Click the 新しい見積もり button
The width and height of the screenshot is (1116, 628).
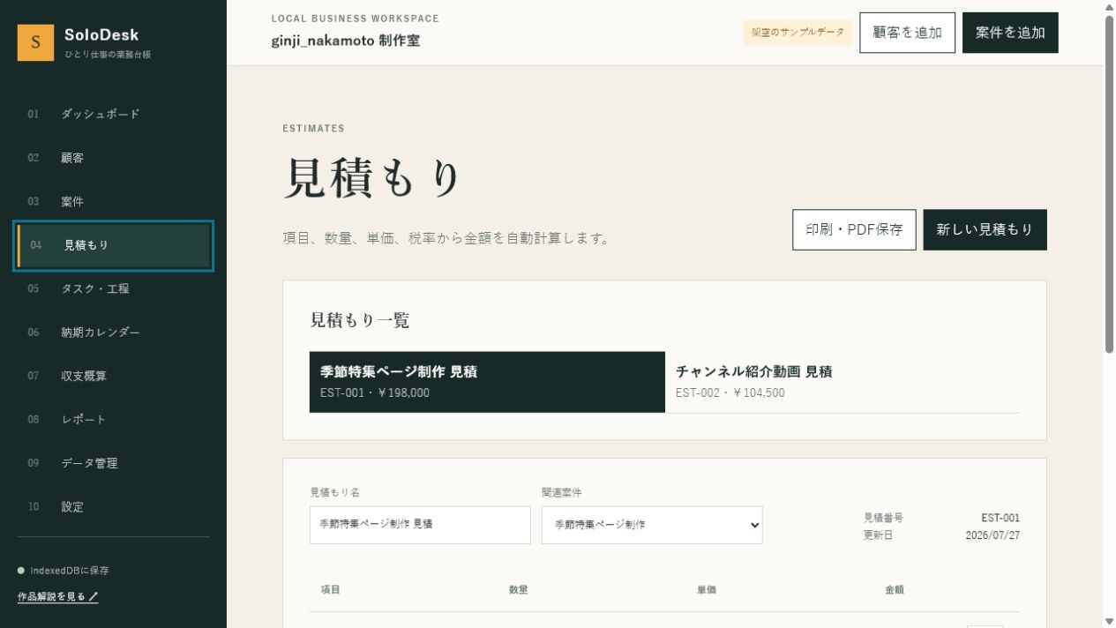985,229
